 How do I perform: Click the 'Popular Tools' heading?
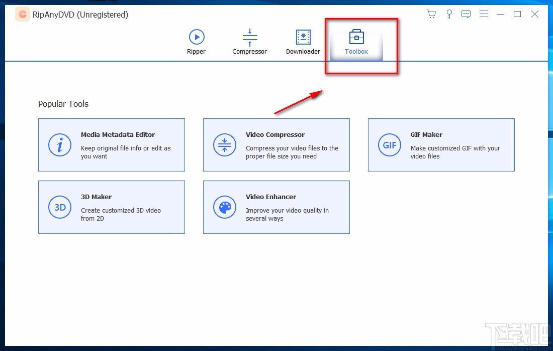tap(63, 104)
